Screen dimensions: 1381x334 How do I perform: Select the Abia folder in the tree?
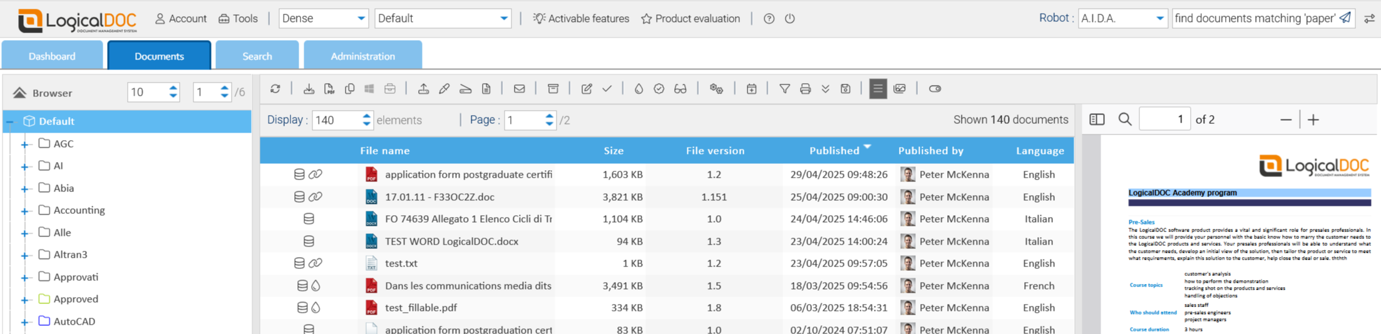tap(64, 188)
